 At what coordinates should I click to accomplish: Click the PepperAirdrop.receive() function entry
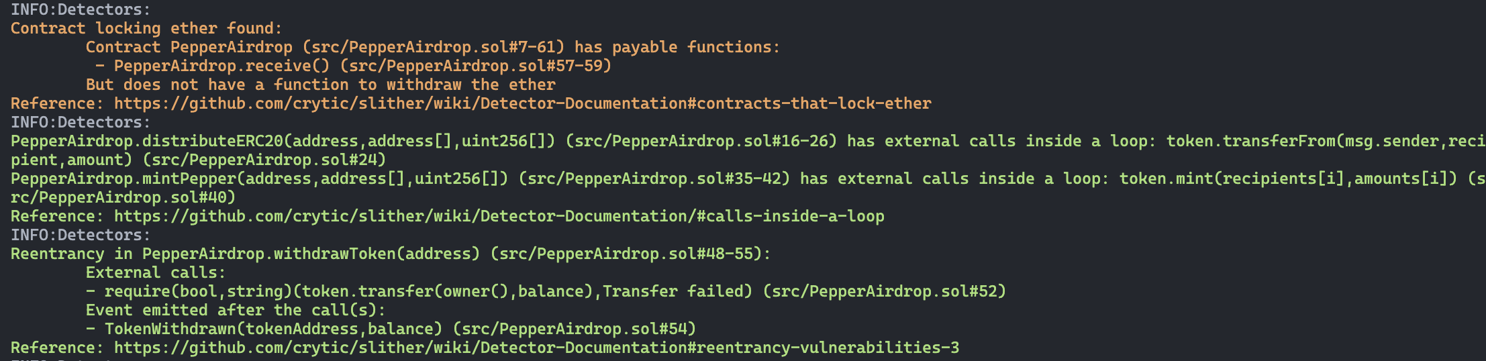coord(222,66)
